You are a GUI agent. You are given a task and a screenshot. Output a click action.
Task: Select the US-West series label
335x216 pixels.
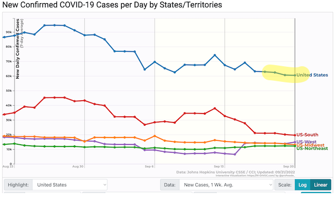click(x=306, y=141)
